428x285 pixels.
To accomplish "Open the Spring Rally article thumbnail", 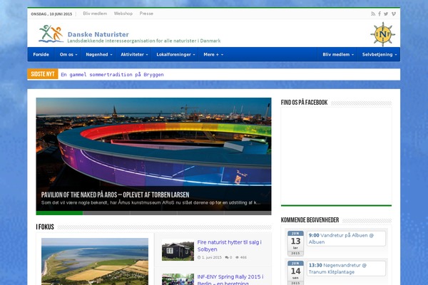I will pyautogui.click(x=178, y=279).
